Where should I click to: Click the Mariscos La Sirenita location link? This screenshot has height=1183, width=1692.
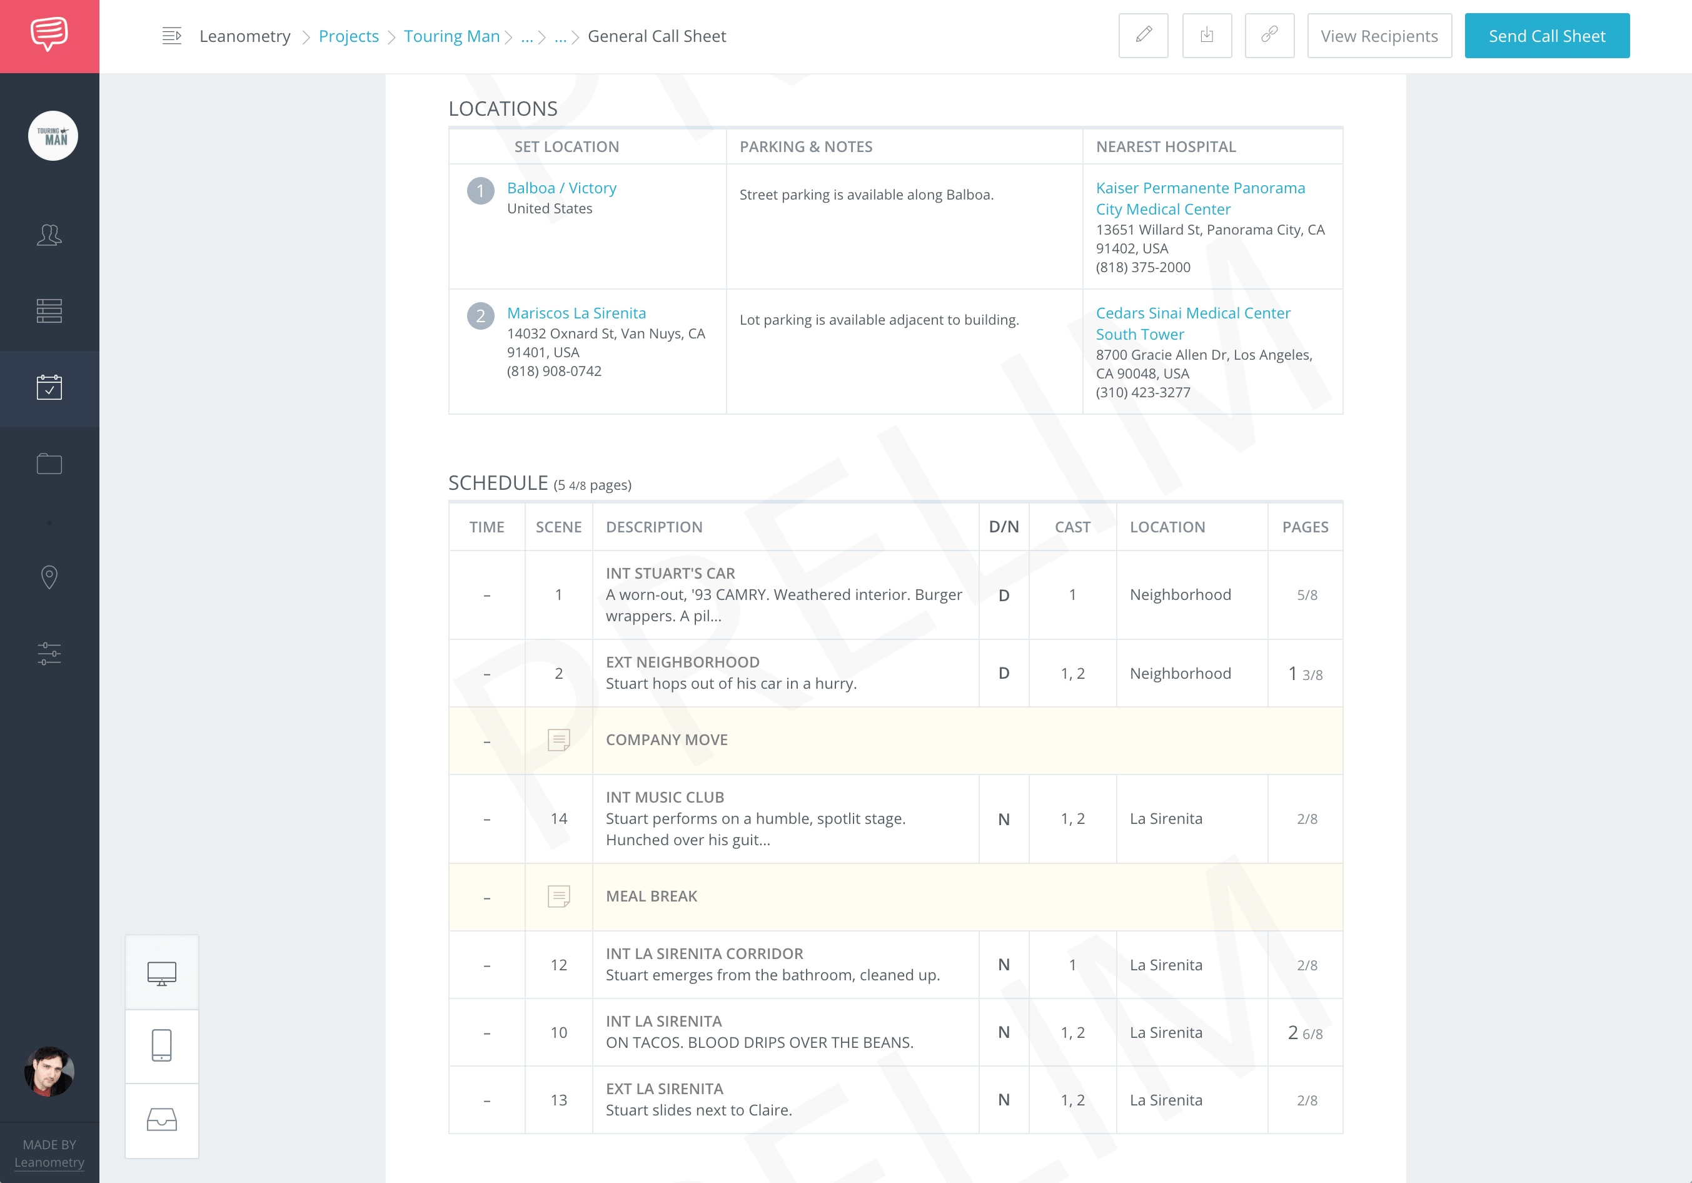tap(576, 312)
